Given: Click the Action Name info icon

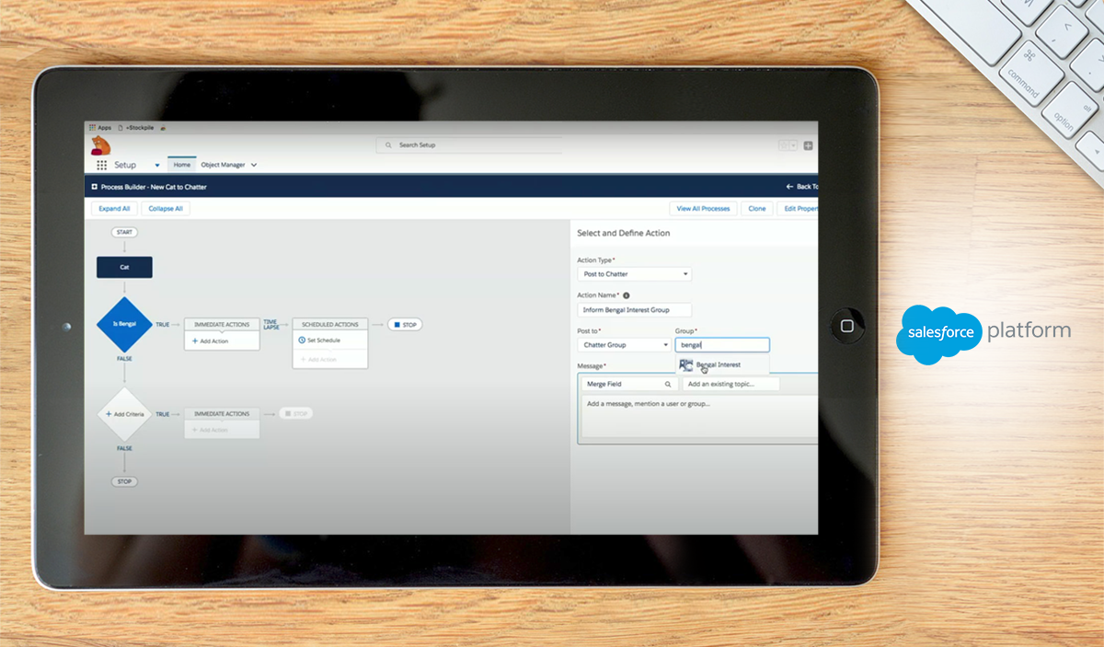Looking at the screenshot, I should click(x=627, y=295).
